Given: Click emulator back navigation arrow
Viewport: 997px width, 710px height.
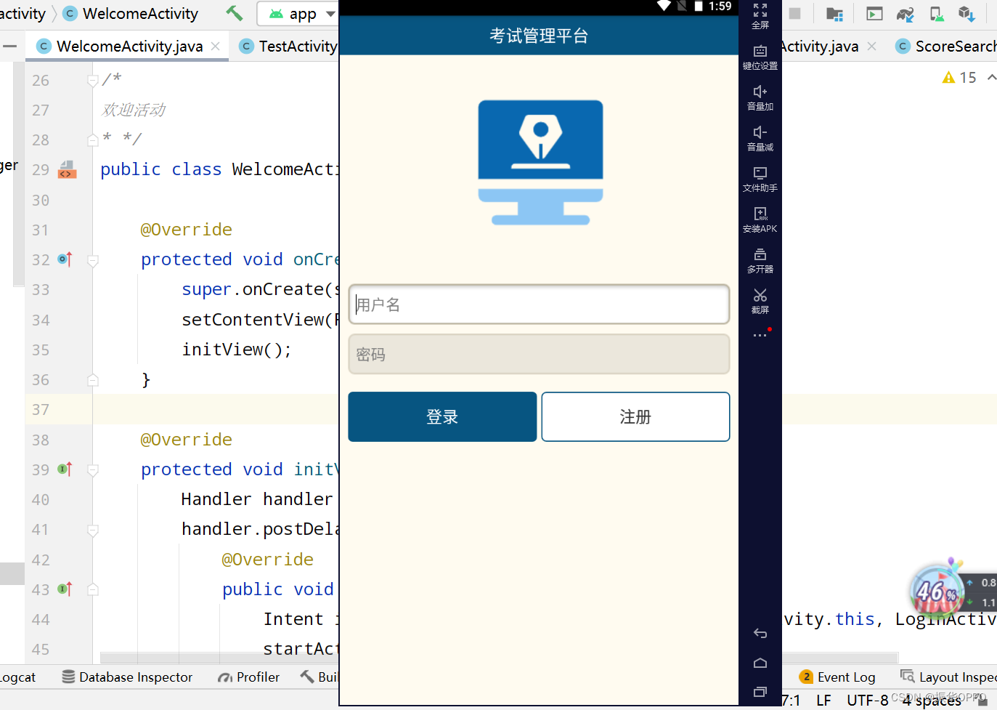Looking at the screenshot, I should (x=760, y=634).
